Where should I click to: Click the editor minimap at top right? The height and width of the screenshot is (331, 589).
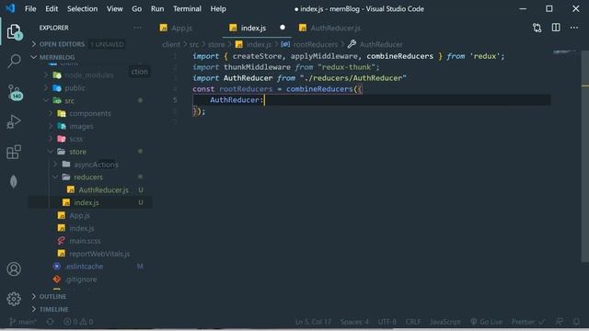564,51
